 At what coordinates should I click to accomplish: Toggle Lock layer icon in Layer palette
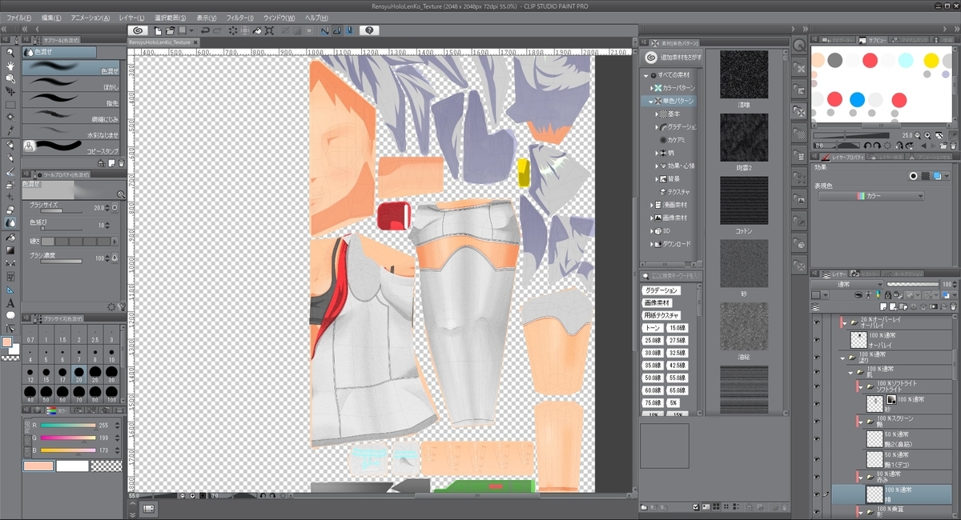pyautogui.click(x=888, y=295)
